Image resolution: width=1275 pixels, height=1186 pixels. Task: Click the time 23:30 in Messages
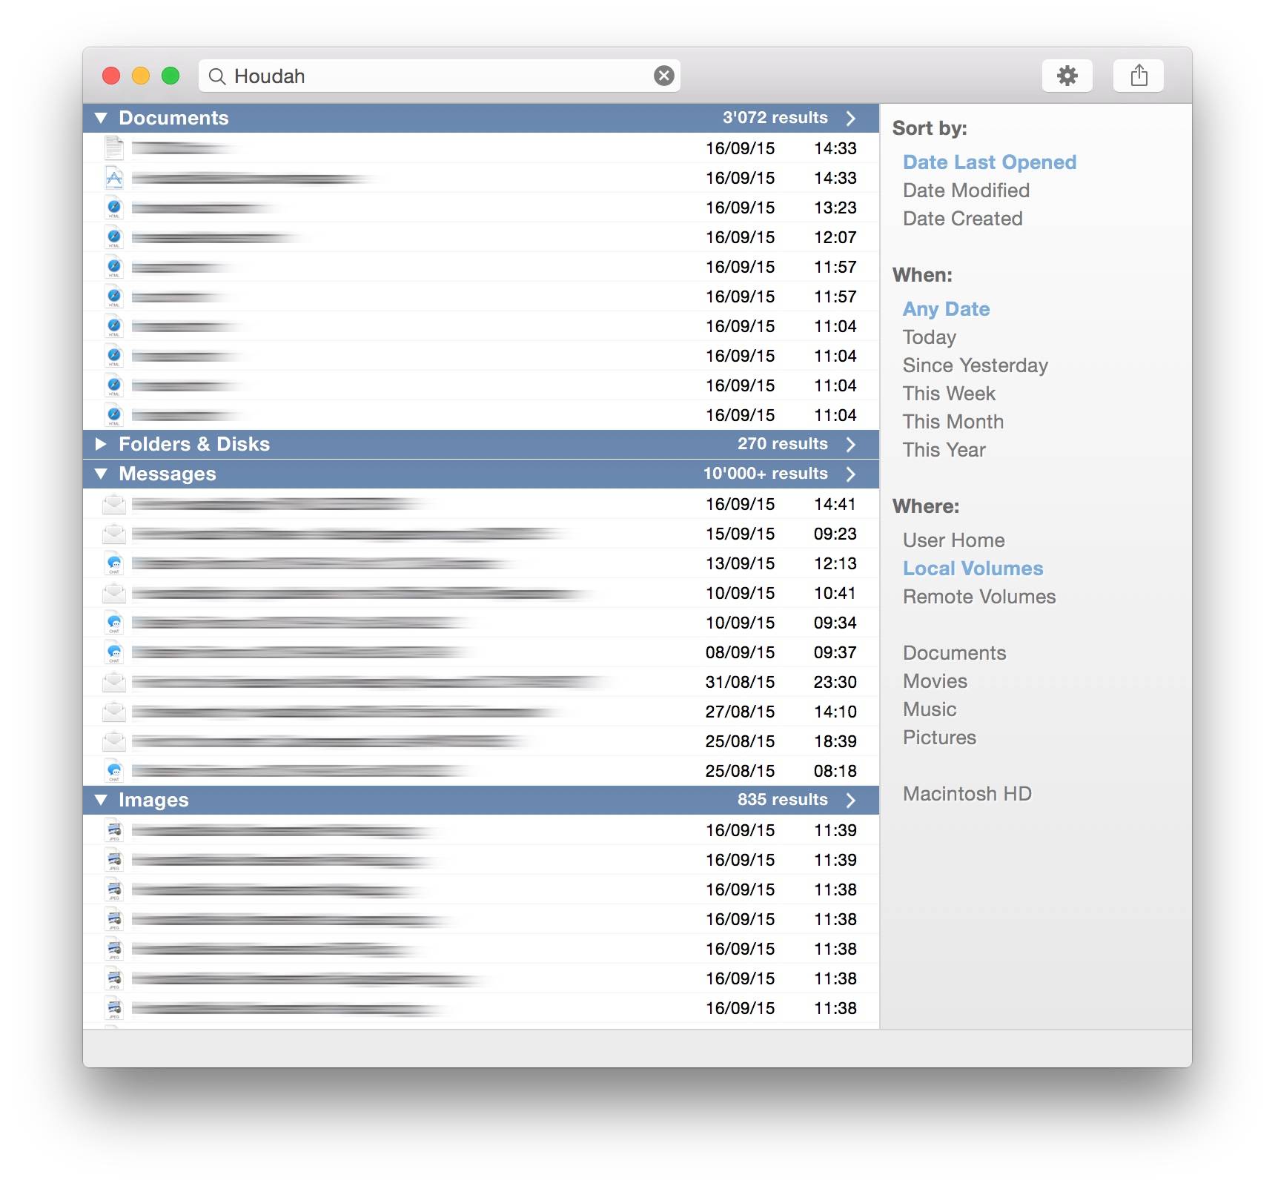[x=835, y=682]
